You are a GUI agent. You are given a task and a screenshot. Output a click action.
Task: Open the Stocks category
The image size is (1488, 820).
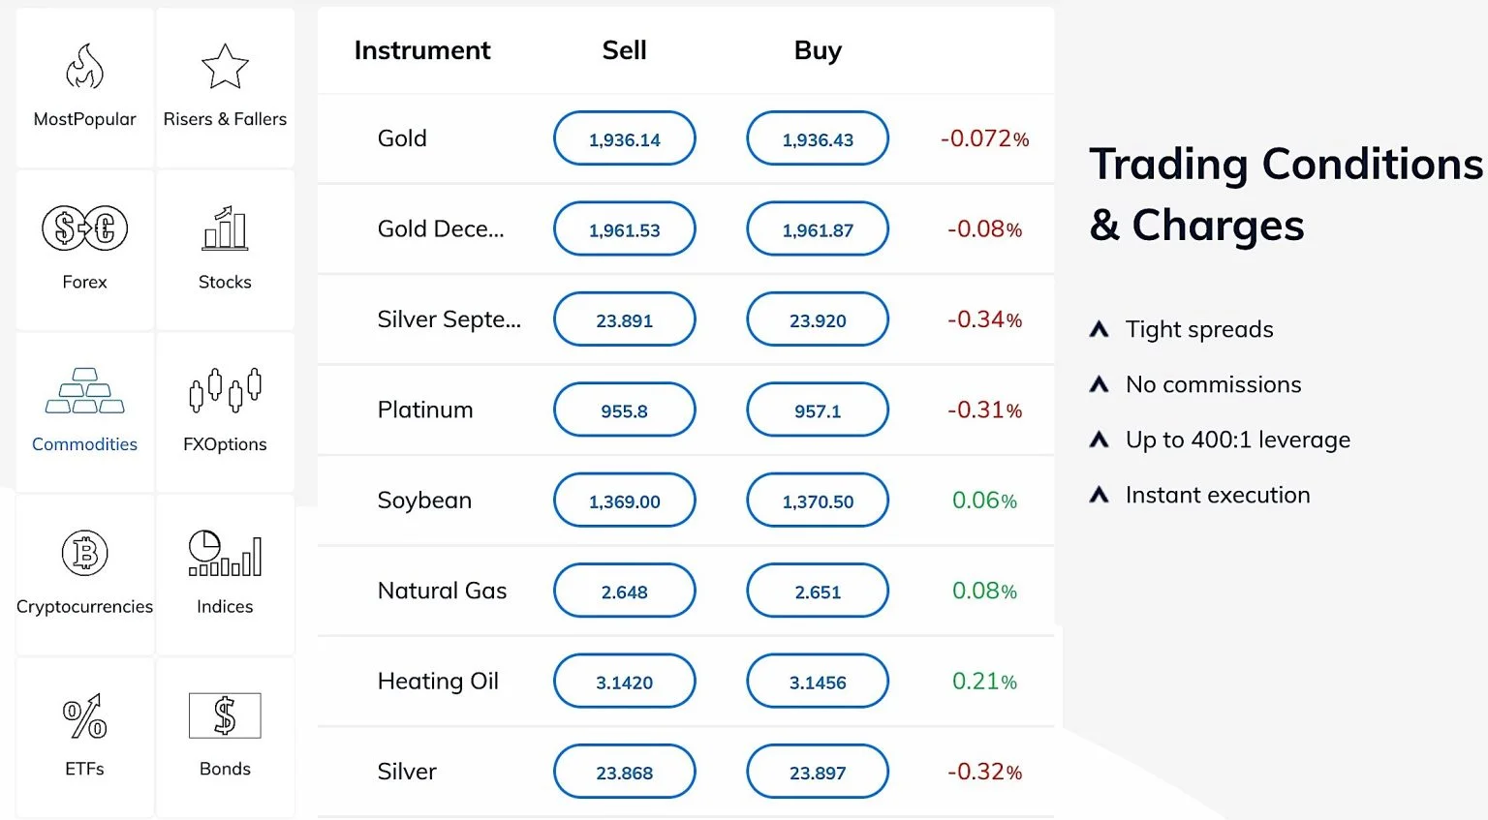224,229
